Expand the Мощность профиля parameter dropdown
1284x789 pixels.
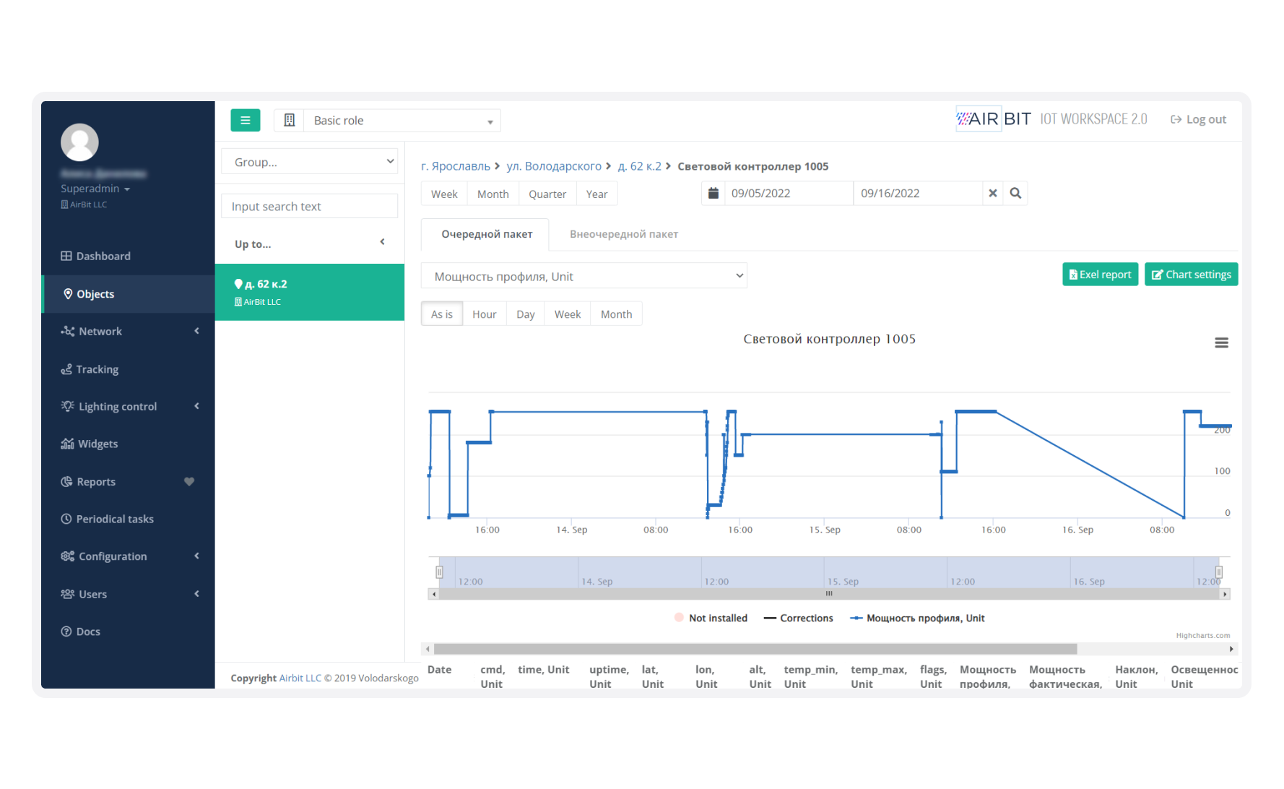click(584, 276)
